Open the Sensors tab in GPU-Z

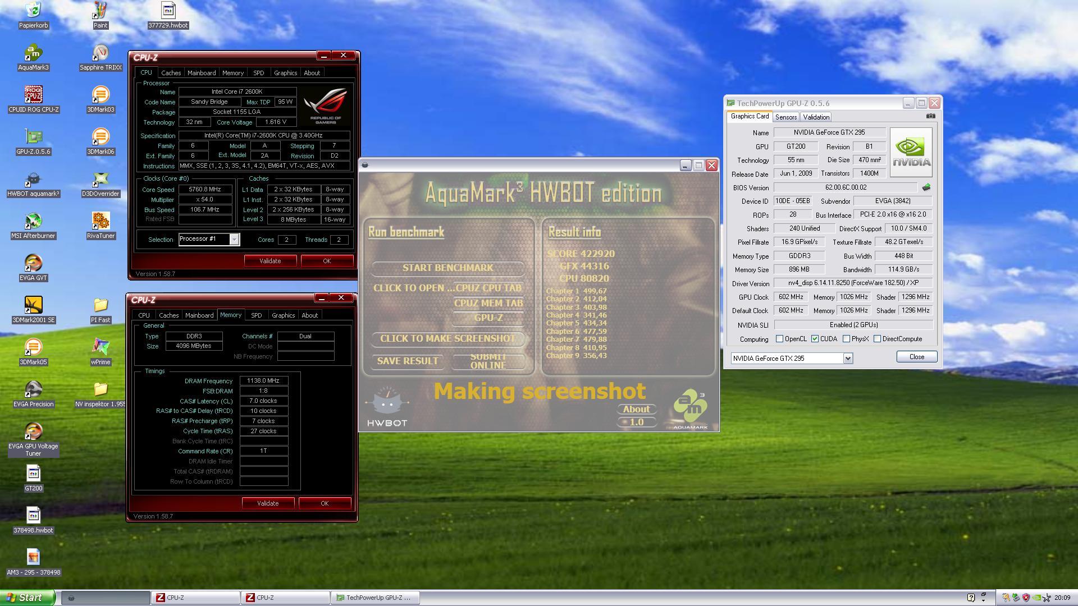pos(785,117)
